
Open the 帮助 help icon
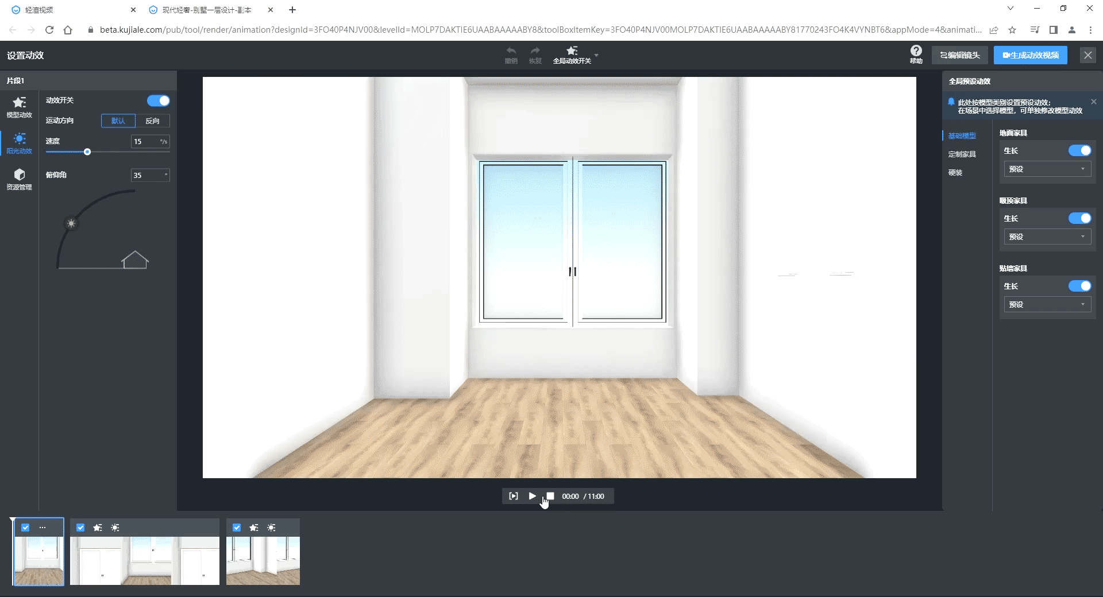(916, 51)
